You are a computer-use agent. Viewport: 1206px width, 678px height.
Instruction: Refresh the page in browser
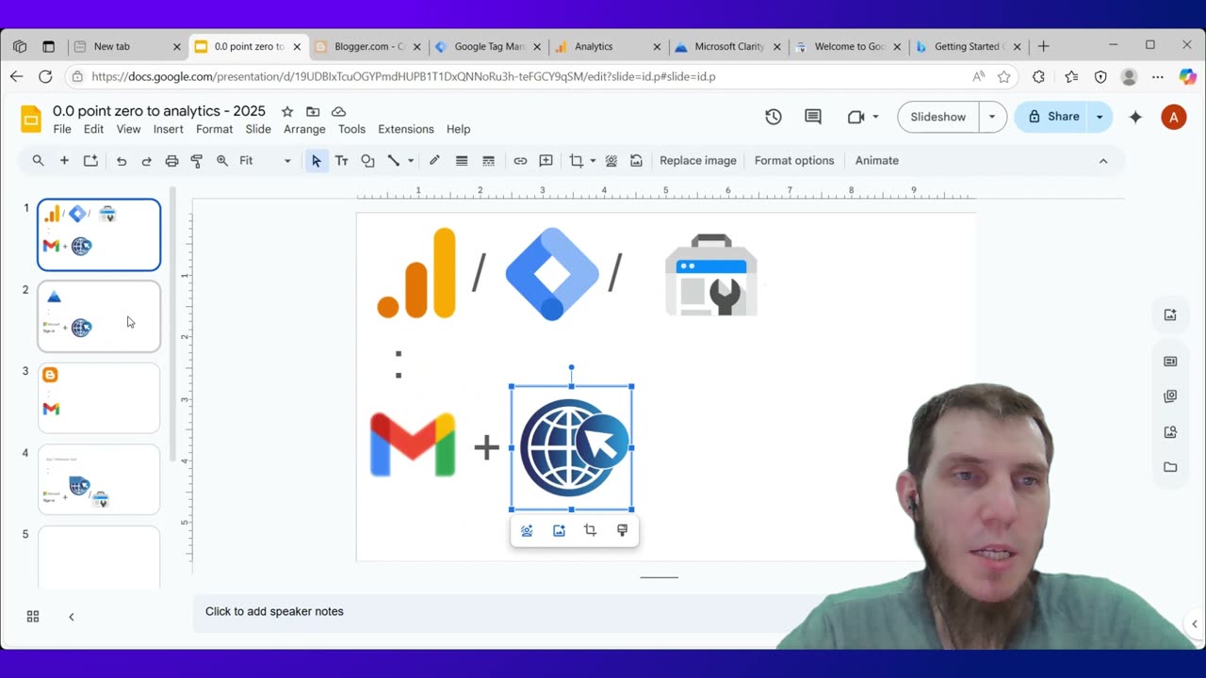coord(45,76)
